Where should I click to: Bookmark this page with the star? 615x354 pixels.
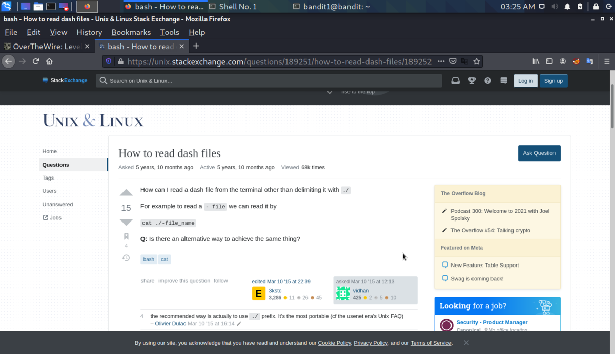tap(477, 61)
